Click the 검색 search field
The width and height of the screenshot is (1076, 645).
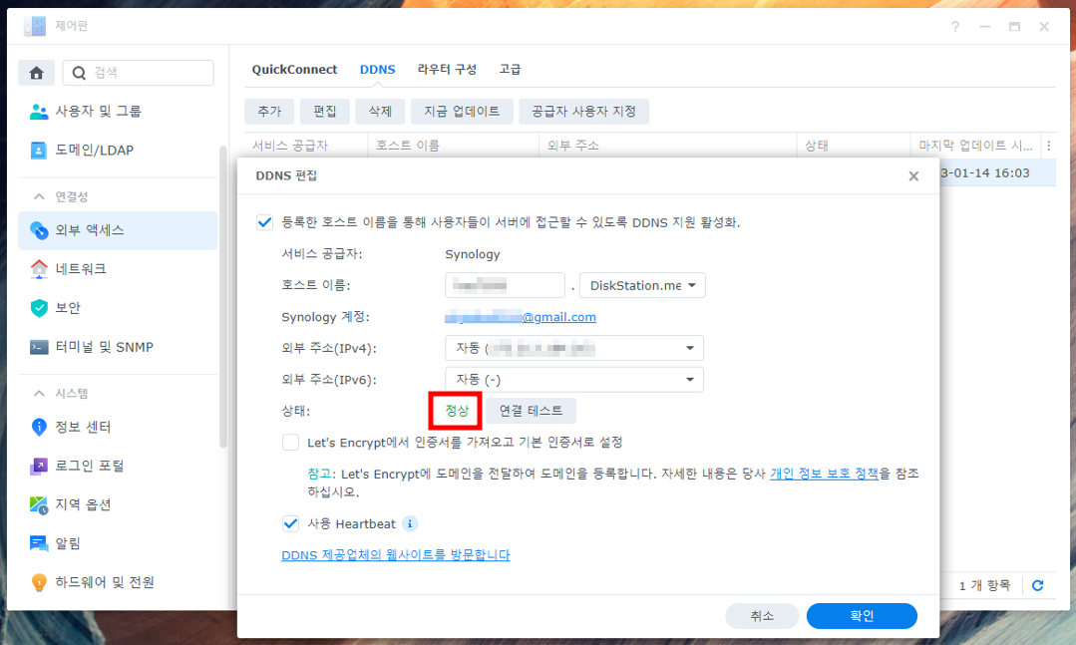(x=138, y=73)
